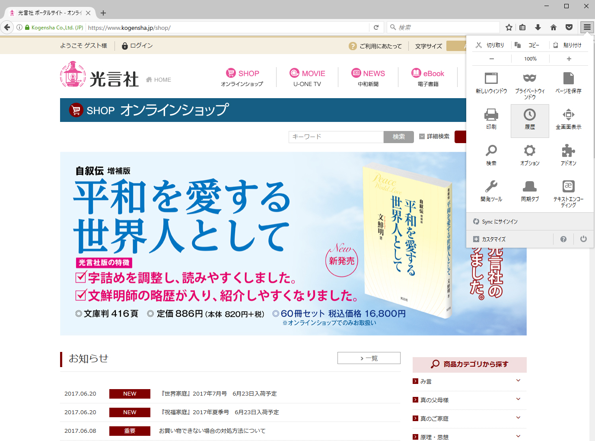Viewport: 595px width, 441px height.
Task: Open アドオン (add-ons) puzzle icon
Action: [568, 156]
